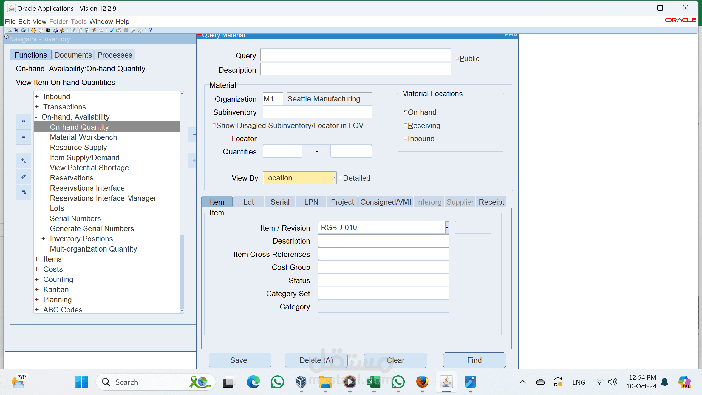Click the Copy toolbar icon
702x395 pixels.
click(x=80, y=30)
